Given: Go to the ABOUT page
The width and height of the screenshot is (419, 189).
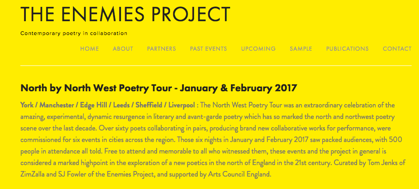Looking at the screenshot, I should pyautogui.click(x=123, y=49).
